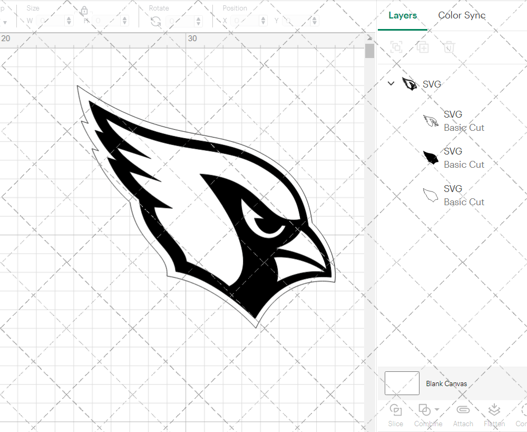This screenshot has height=432, width=527.
Task: Click the Position X input field
Action: [245, 21]
